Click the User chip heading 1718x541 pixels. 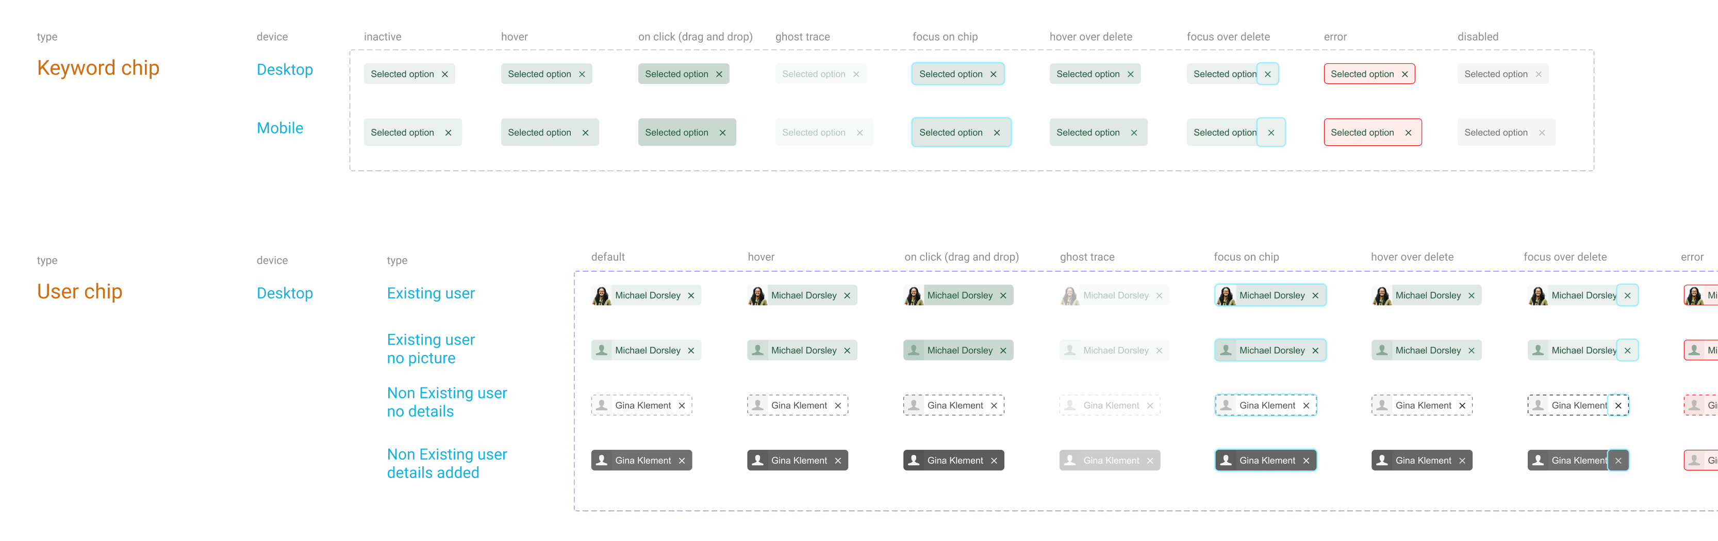pos(79,292)
